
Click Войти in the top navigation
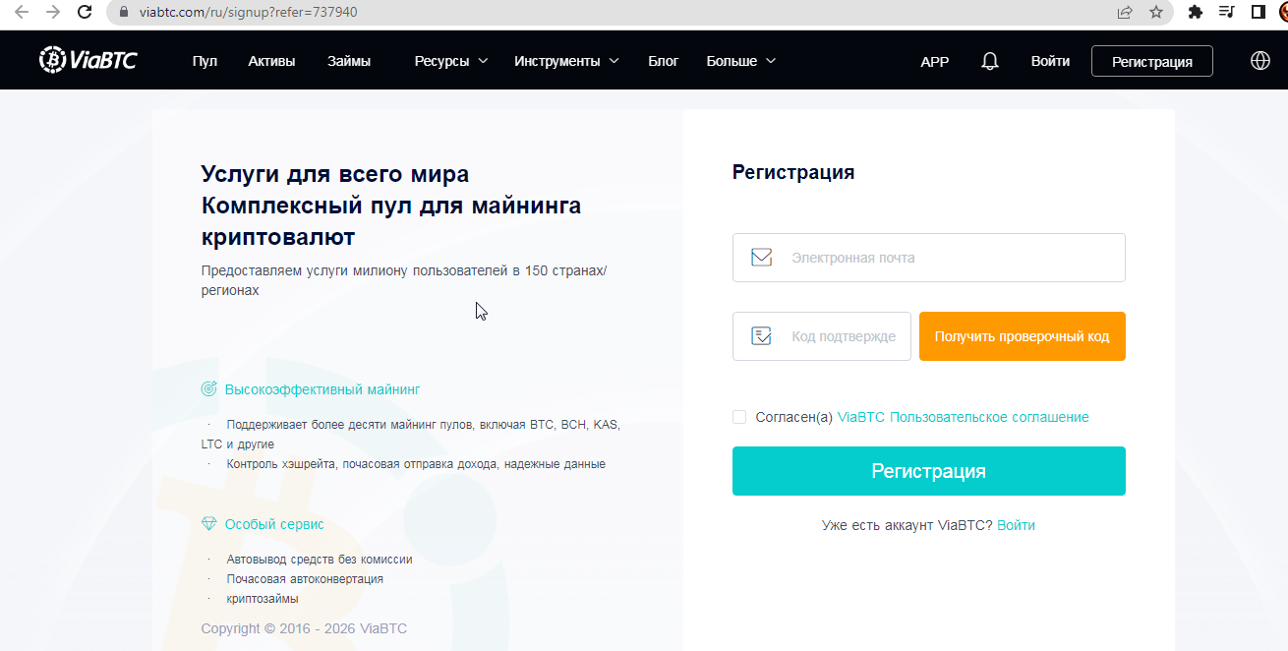(1050, 61)
